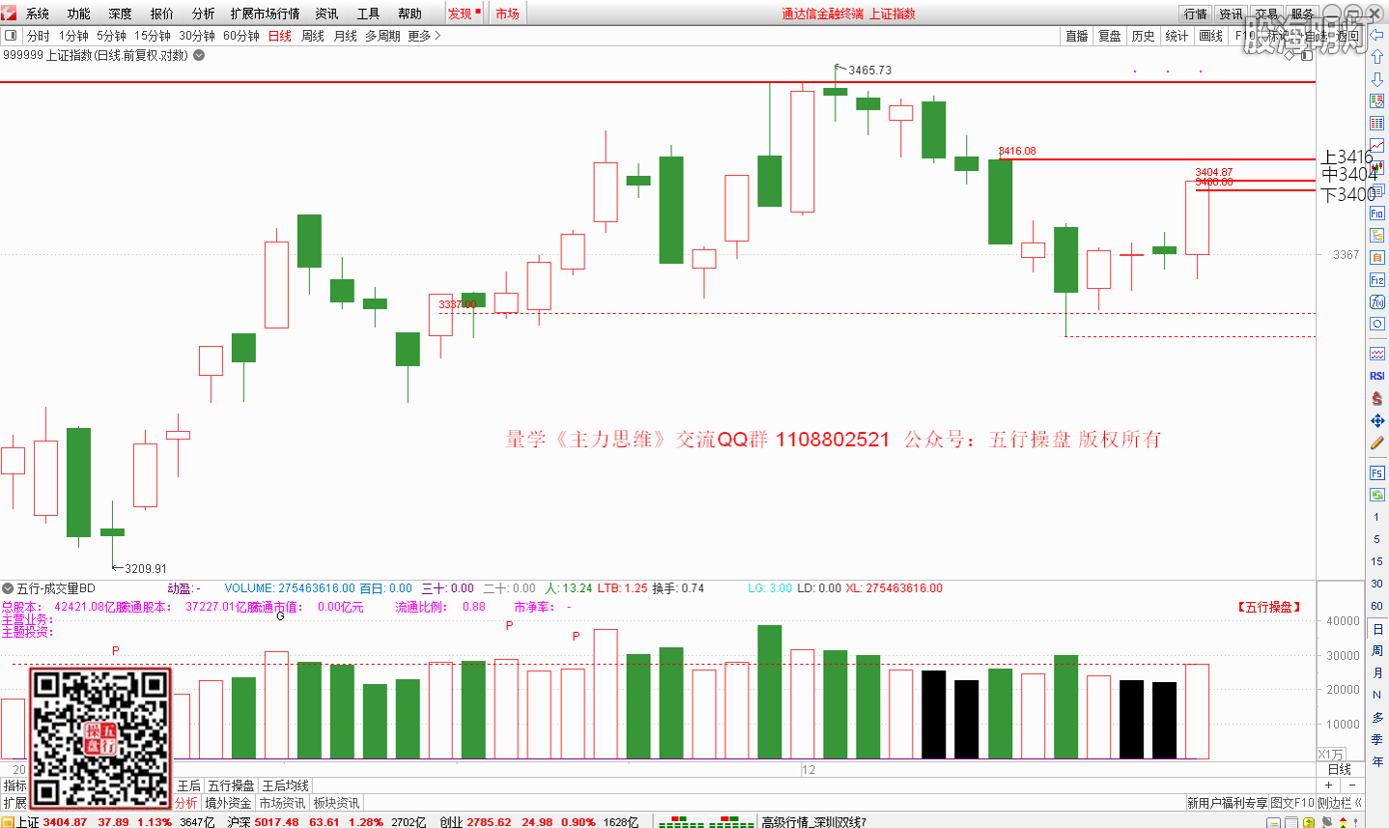Click the 复盘 button
Screen dimensions: 1389x828
tap(1110, 36)
